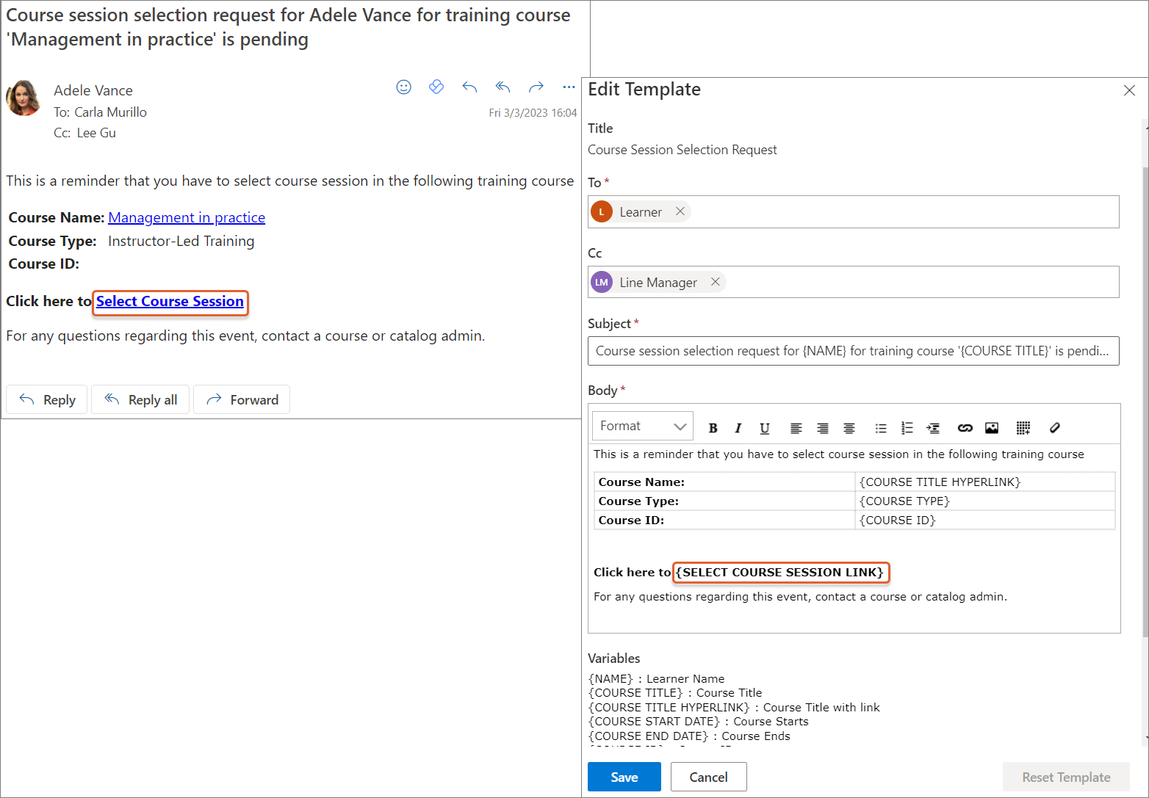Click the Subject input field

pyautogui.click(x=853, y=351)
